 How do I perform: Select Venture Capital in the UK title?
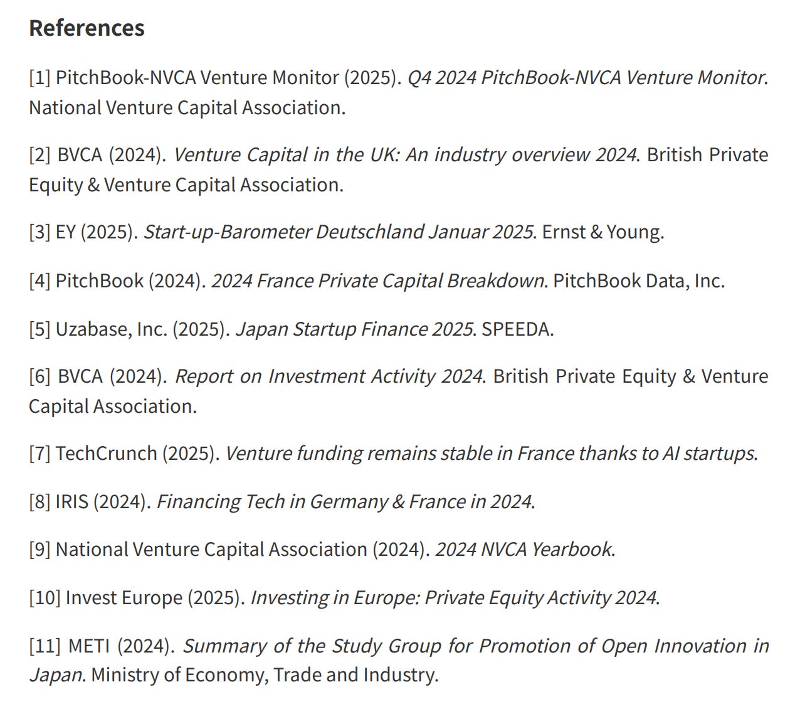405,154
